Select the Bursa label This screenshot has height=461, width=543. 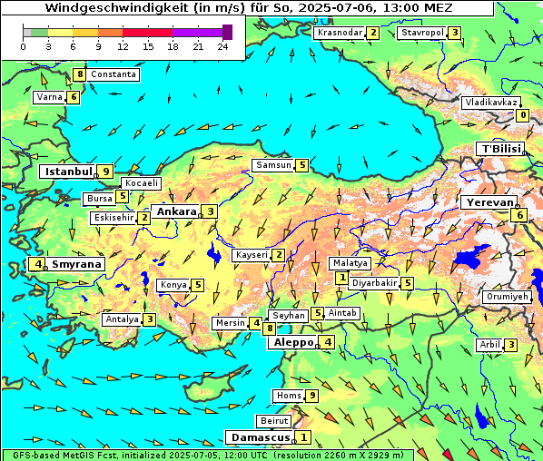click(x=100, y=199)
